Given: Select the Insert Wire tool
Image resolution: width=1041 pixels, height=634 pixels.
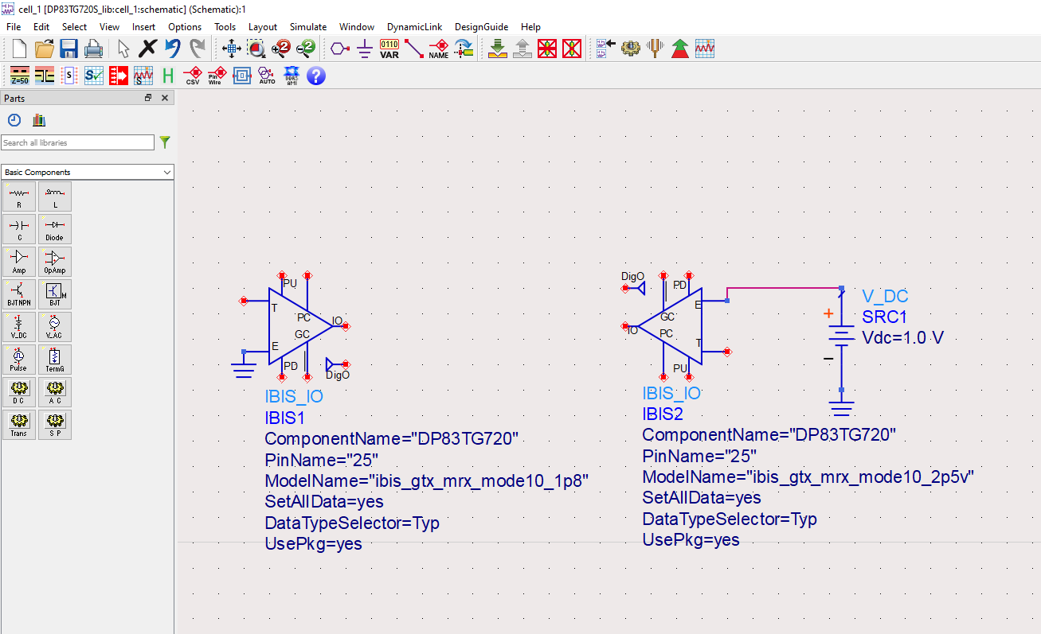Looking at the screenshot, I should [x=414, y=49].
